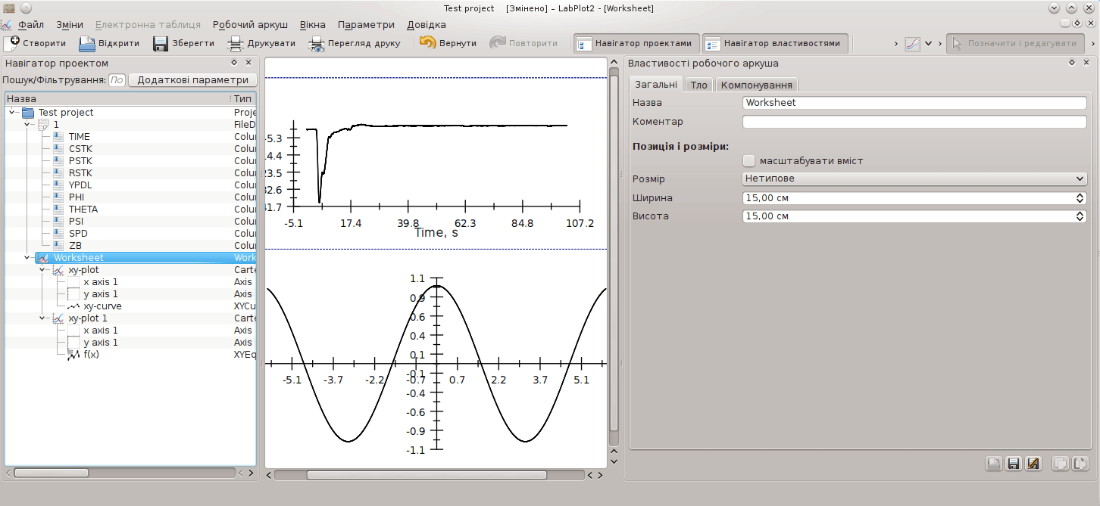Select the xy-curve item in project tree
This screenshot has width=1100, height=506.
coord(102,306)
